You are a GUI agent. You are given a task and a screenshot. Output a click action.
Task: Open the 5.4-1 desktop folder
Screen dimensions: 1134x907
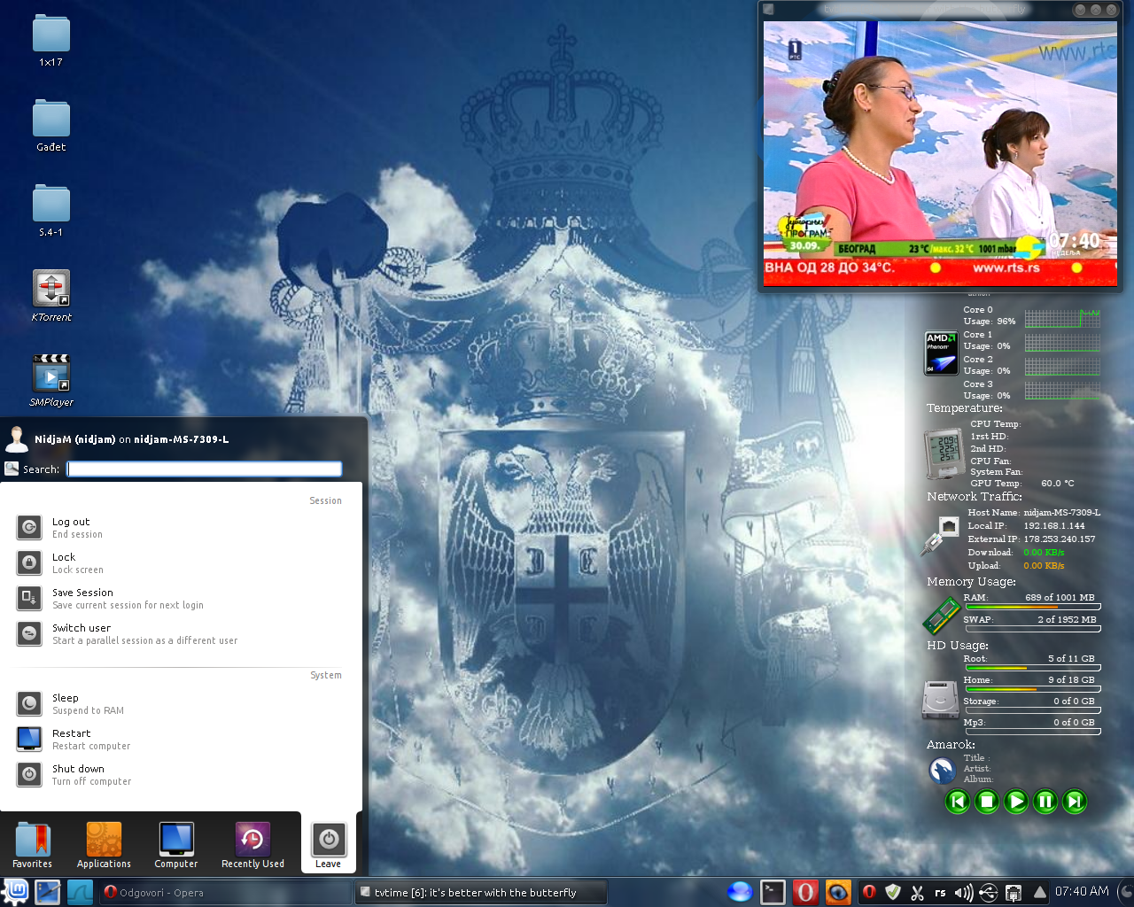tap(50, 211)
